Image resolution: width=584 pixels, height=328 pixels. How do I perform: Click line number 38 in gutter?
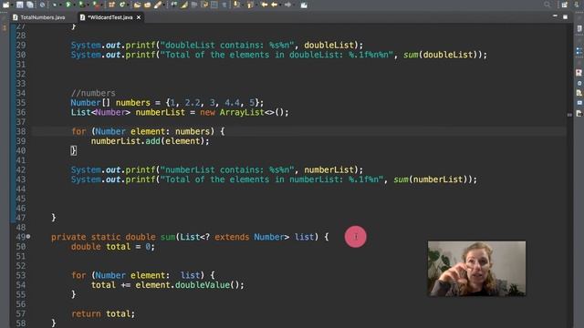(x=21, y=131)
